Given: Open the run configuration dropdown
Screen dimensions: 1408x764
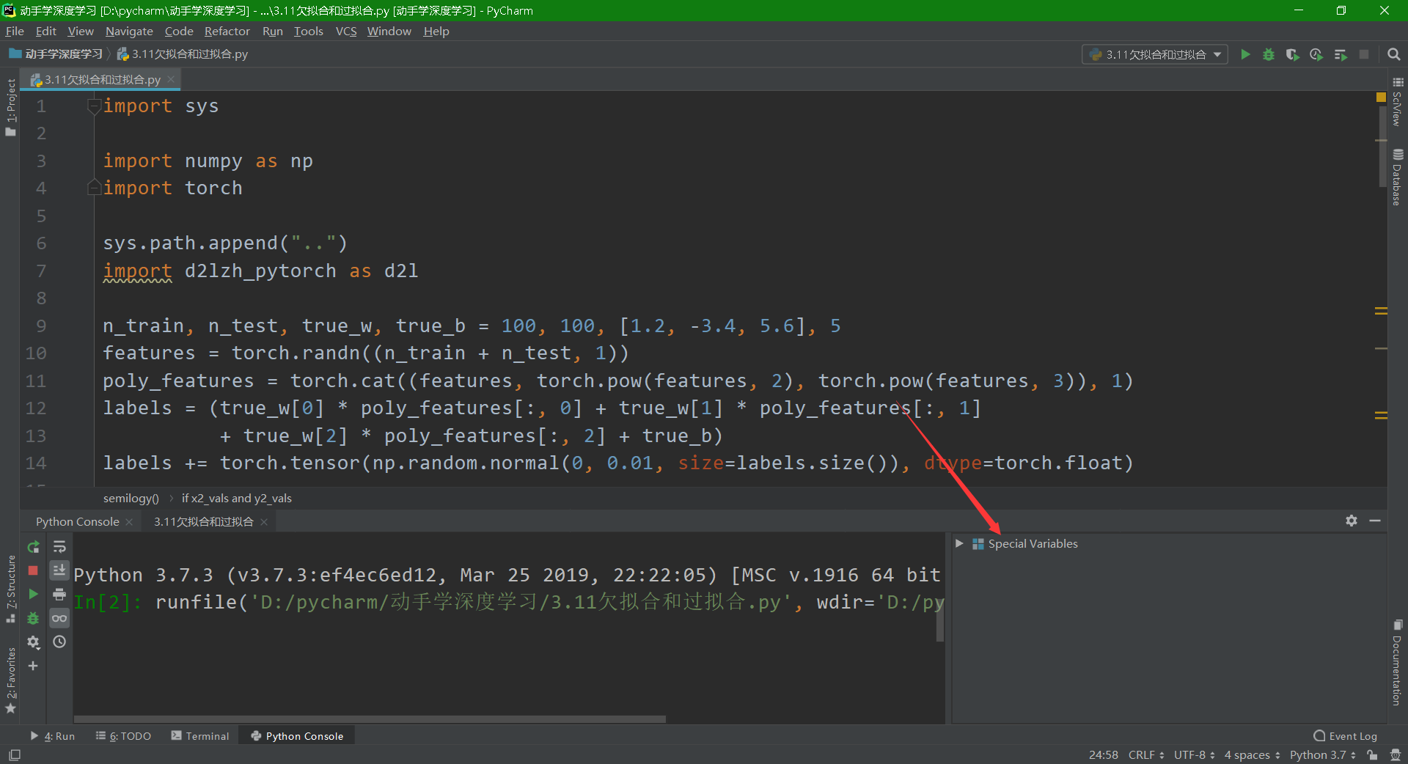Looking at the screenshot, I should tap(1155, 54).
